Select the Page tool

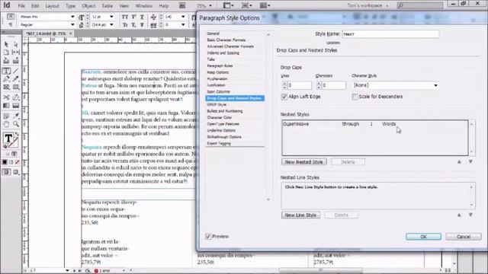[x=6, y=53]
